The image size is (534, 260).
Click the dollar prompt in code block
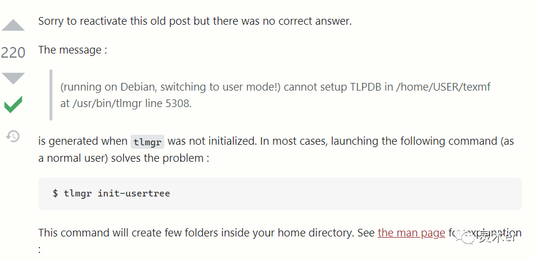point(55,194)
